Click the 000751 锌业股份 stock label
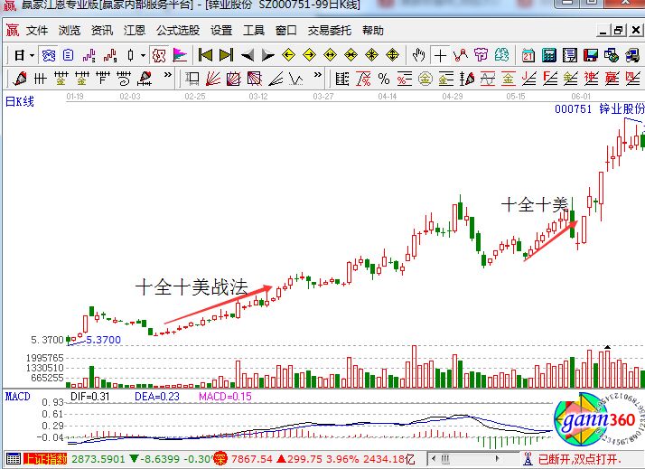 [597, 108]
